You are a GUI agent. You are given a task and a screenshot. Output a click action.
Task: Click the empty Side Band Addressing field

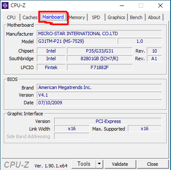72,136
